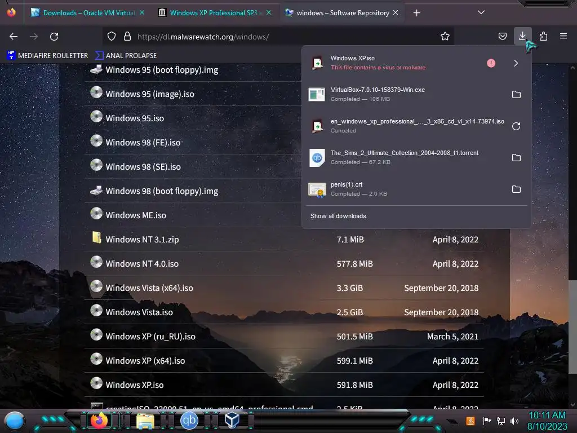
Task: Click Show all downloads
Action: click(x=338, y=216)
